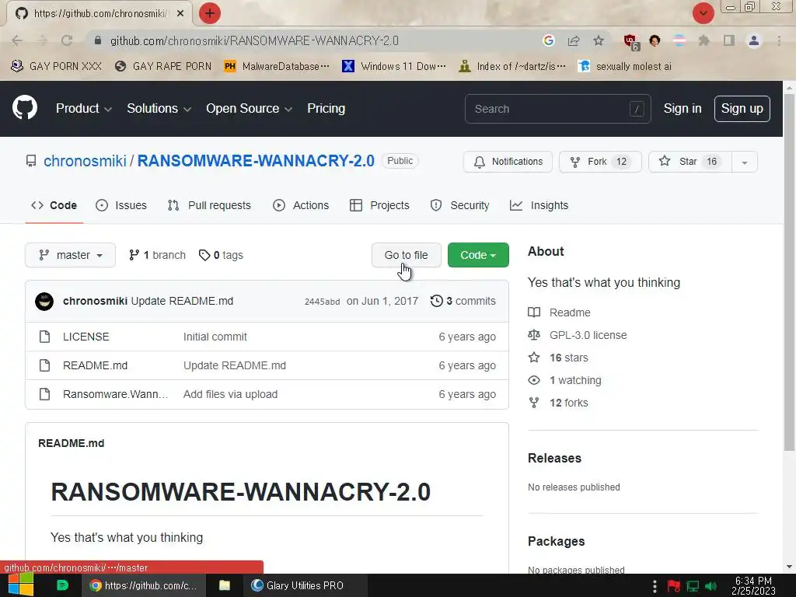Open the dropdown arrow beside Star
Viewport: 796px width, 597px height.
[x=745, y=162]
